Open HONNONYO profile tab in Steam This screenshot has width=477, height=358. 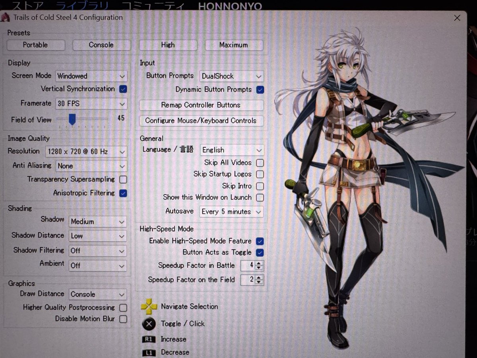coord(230,6)
